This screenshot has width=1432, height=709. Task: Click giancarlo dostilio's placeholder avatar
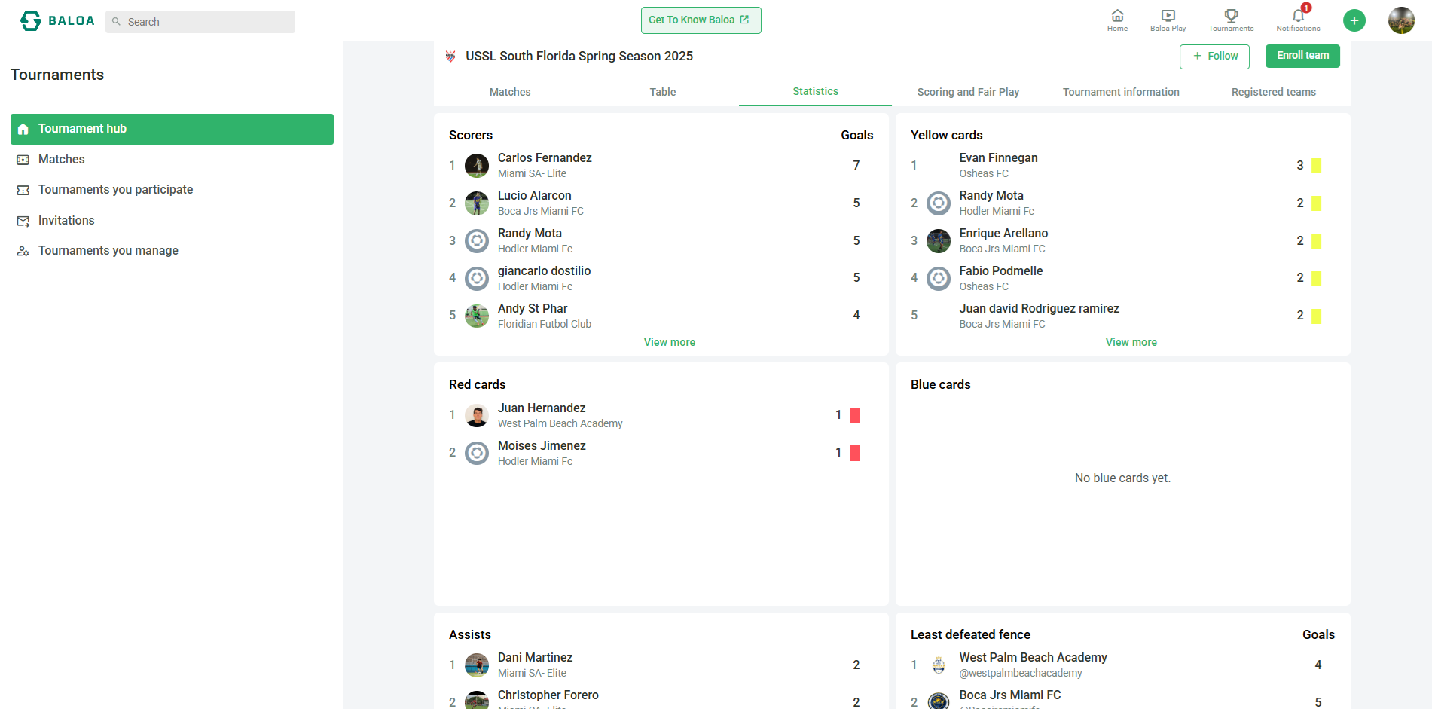(x=477, y=278)
